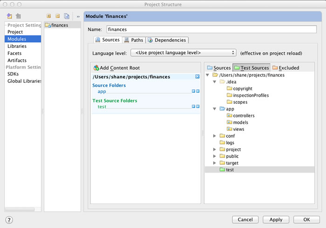
Task: Click Add Content Root
Action: (116, 68)
